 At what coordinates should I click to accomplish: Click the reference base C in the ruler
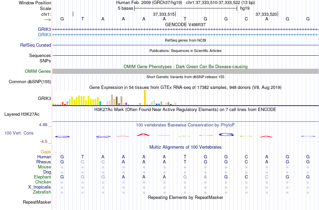(x=246, y=19)
